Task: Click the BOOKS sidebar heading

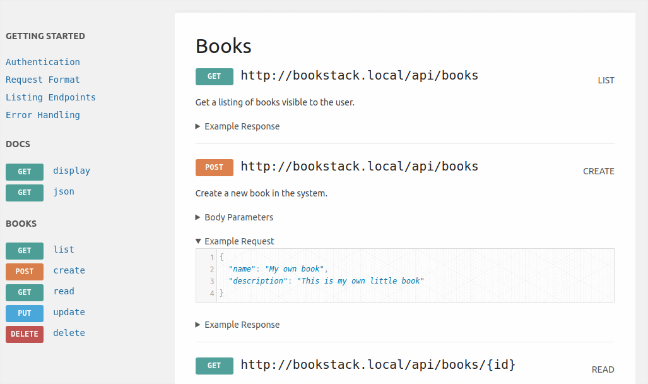Action: click(x=21, y=224)
